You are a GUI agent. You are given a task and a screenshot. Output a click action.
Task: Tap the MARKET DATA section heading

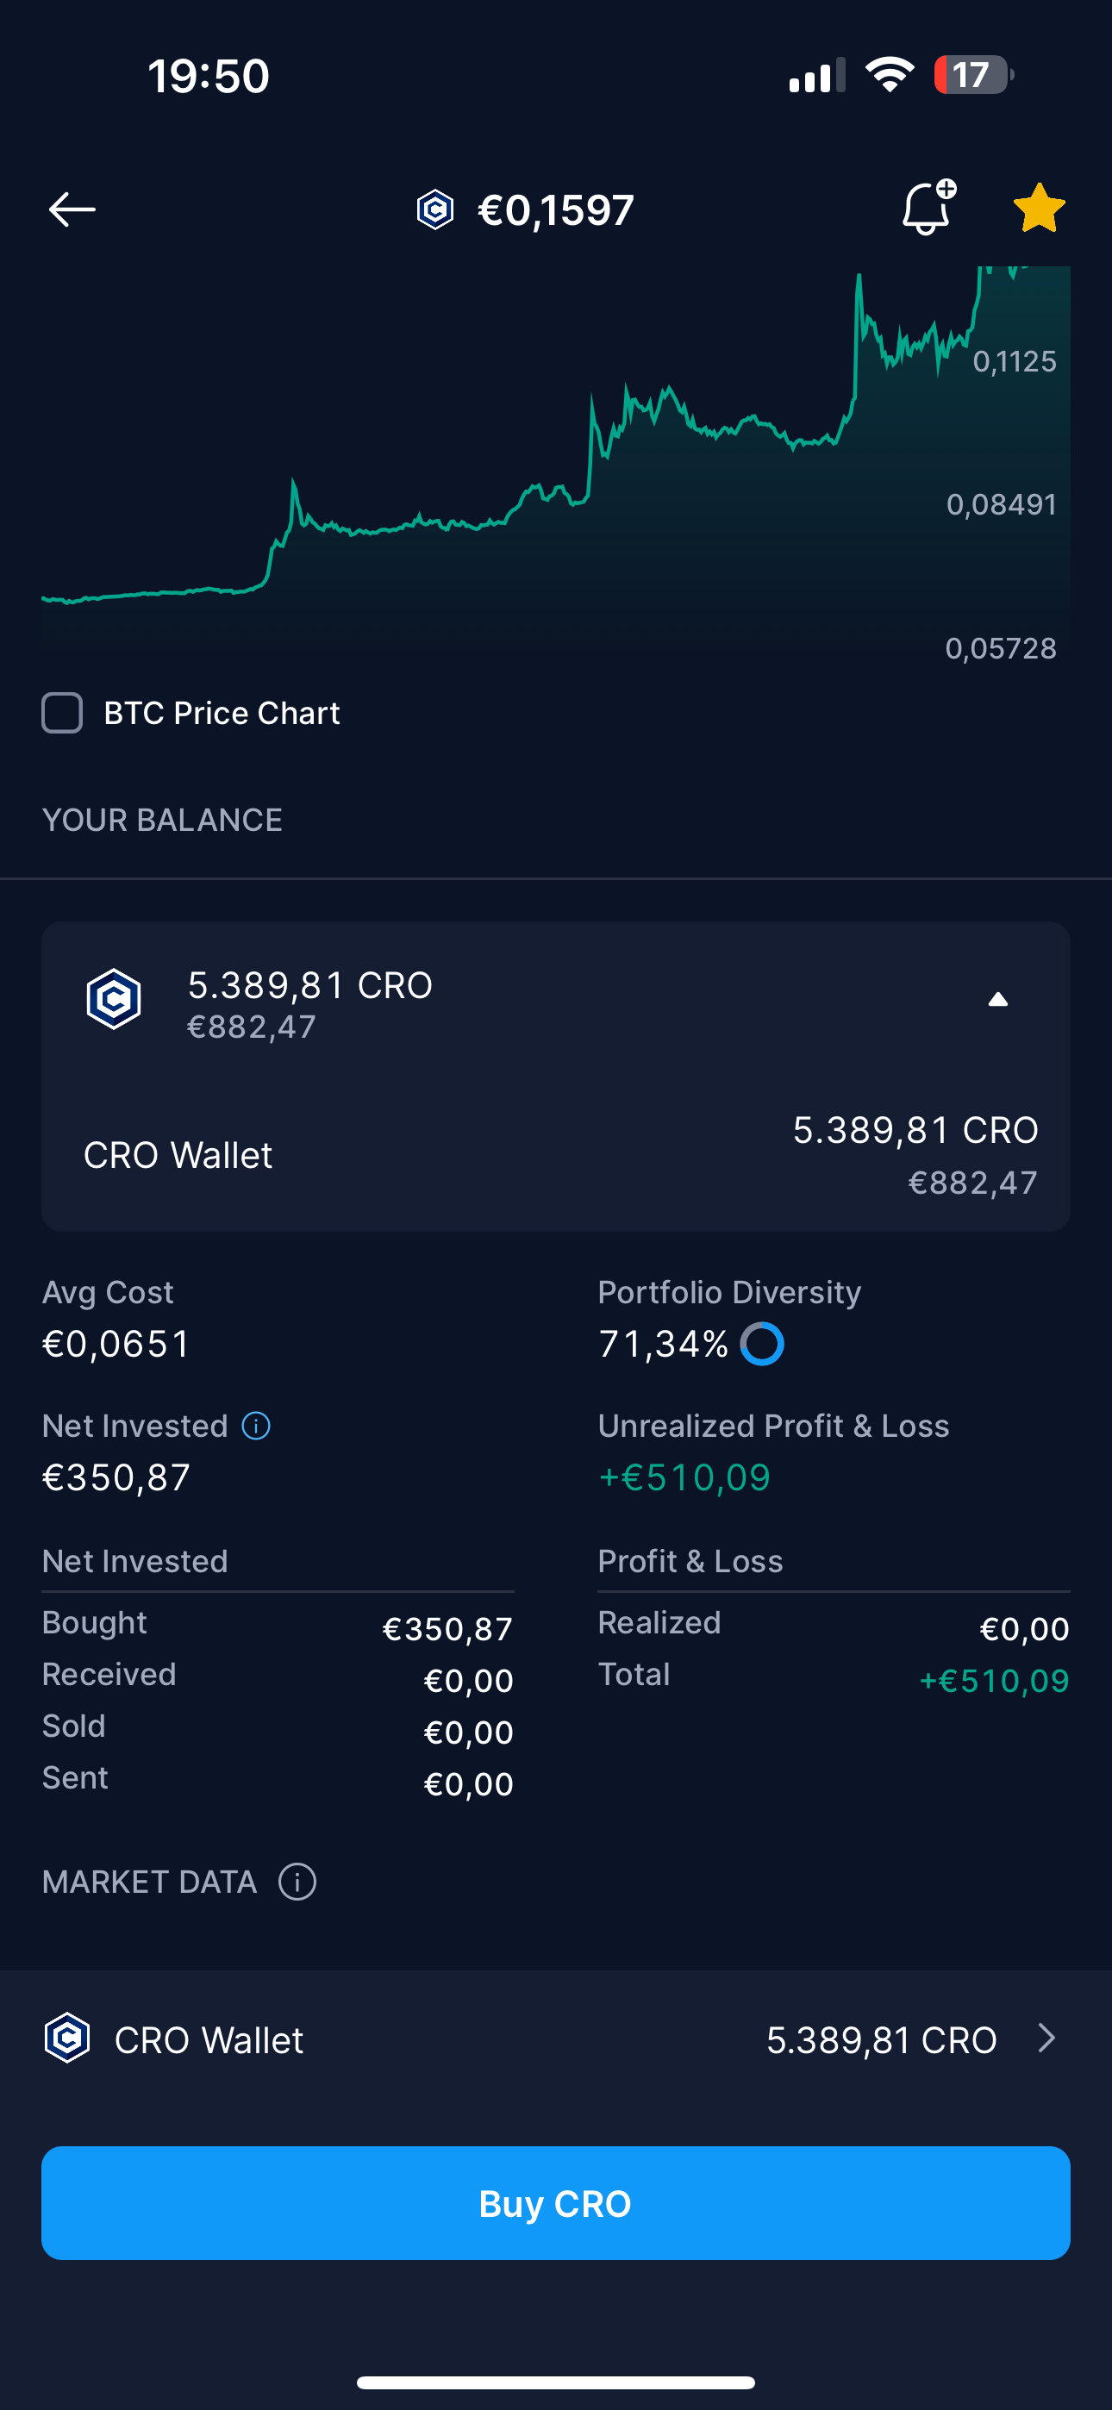pyautogui.click(x=150, y=1882)
